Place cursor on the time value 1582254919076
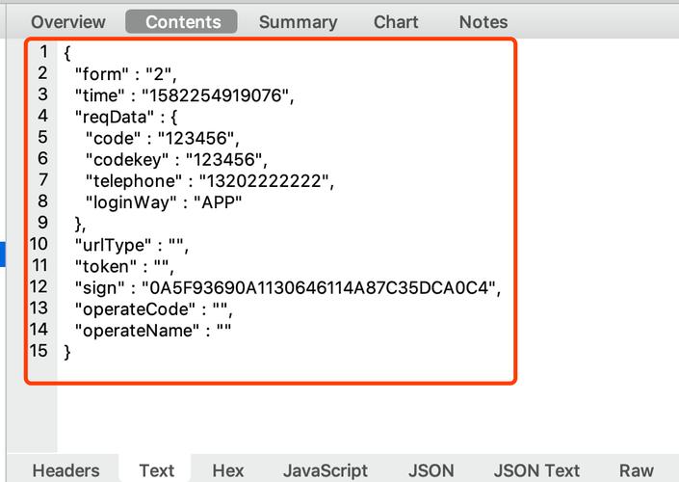Viewport: 679px width, 482px height. (217, 94)
